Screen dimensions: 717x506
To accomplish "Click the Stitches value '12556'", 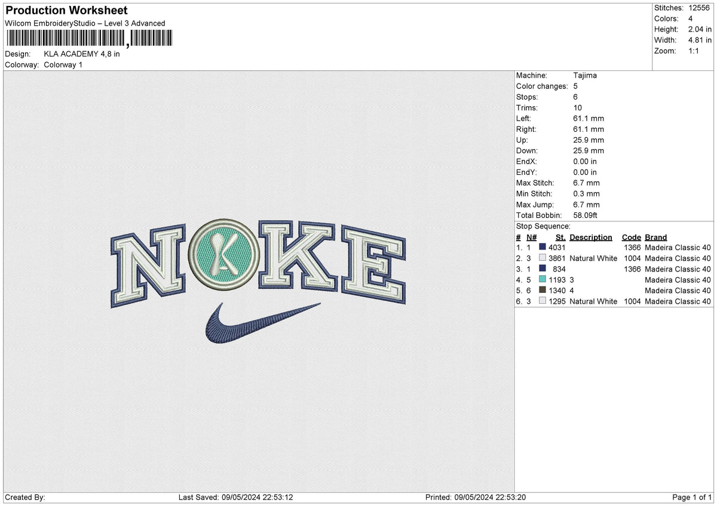I will pyautogui.click(x=698, y=8).
